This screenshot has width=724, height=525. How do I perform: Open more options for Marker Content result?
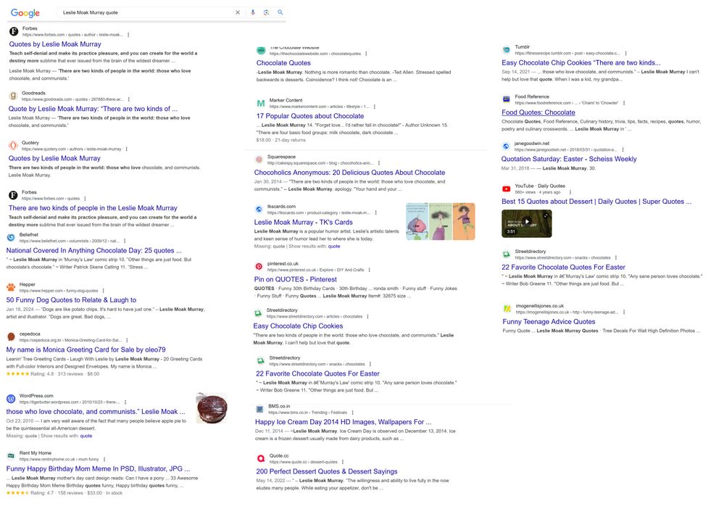(375, 107)
